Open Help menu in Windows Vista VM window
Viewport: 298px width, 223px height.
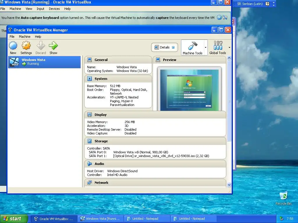pyautogui.click(x=67, y=9)
